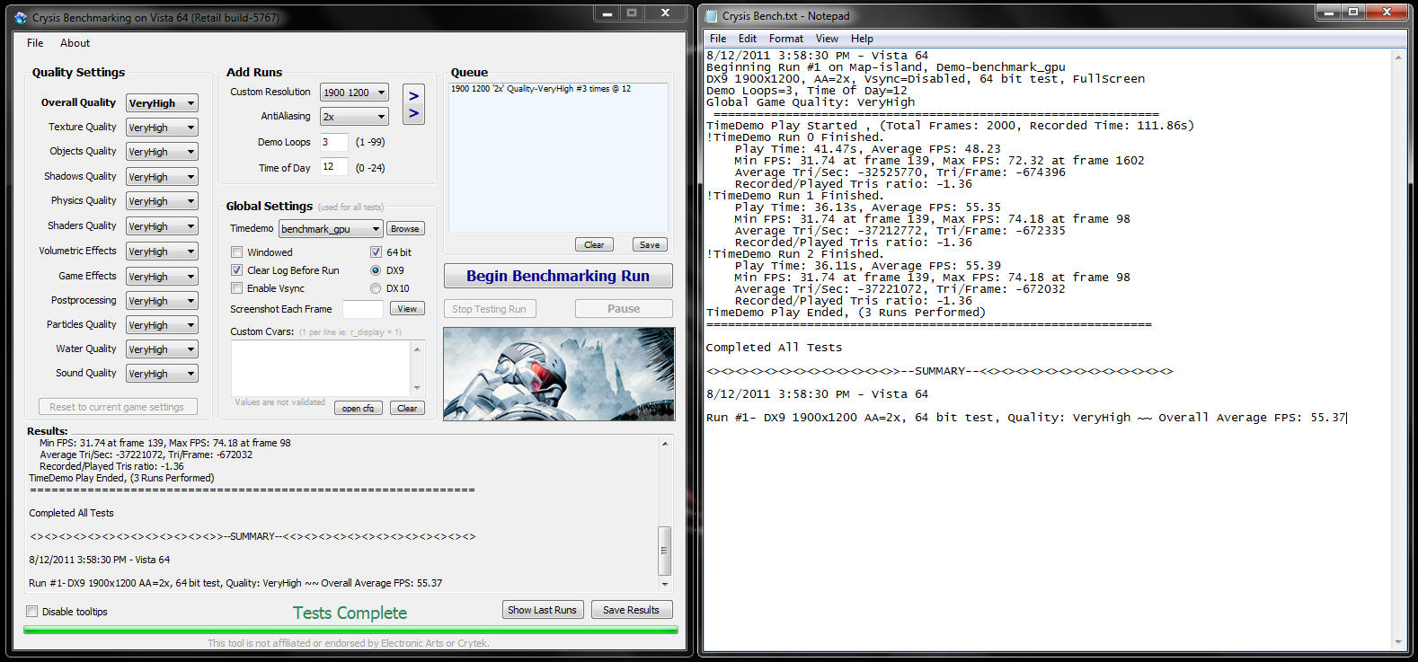Viewport: 1418px width, 662px height.
Task: Open the Shaders Quality dropdown
Action: (162, 226)
